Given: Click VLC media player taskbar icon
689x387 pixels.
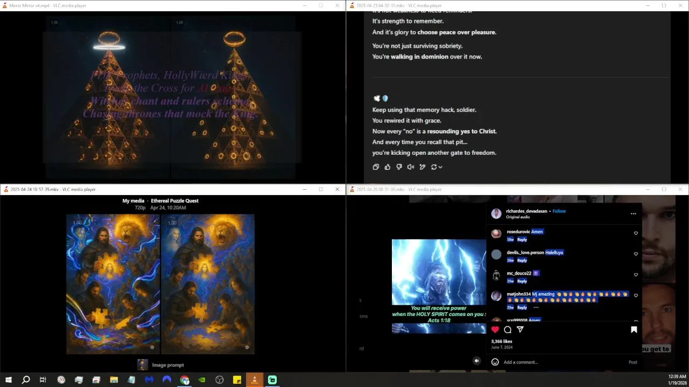Looking at the screenshot, I should pos(255,380).
